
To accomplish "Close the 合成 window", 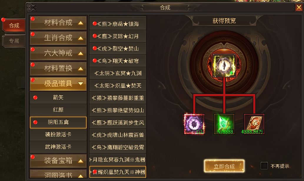I will click(x=299, y=8).
